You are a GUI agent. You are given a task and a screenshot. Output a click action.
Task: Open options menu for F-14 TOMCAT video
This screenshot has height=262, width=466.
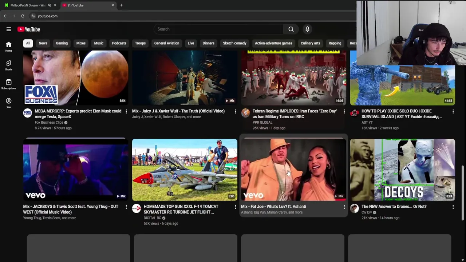coord(235,207)
